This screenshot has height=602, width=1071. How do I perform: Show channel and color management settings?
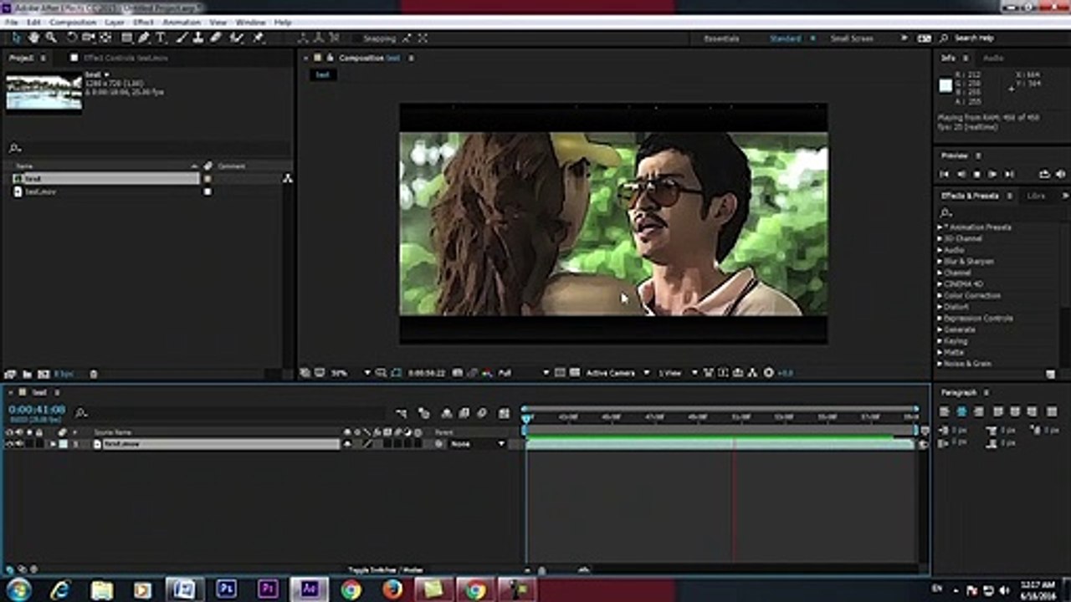click(x=488, y=373)
